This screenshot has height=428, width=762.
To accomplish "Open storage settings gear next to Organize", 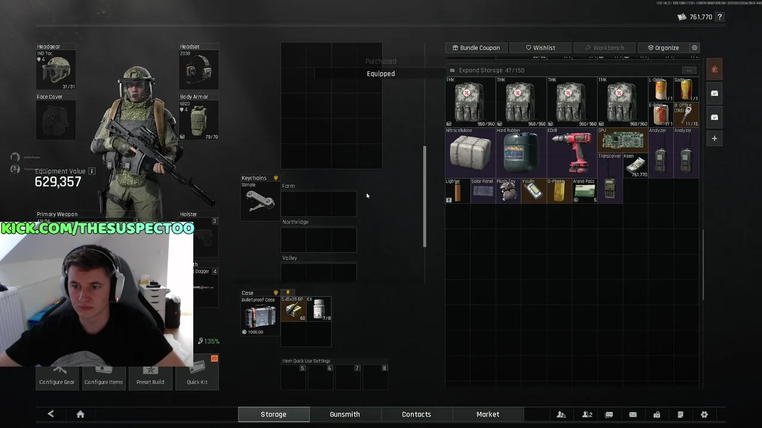I will [694, 48].
